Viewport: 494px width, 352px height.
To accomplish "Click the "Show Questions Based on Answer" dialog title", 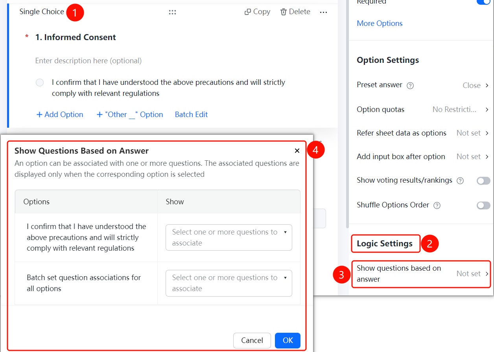I will tap(81, 151).
